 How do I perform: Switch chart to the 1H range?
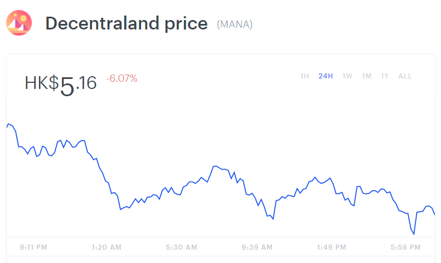coord(304,76)
